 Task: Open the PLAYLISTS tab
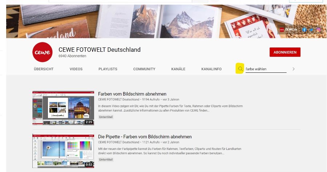click(108, 69)
